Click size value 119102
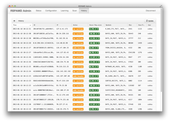170x122 pixels. [131, 85]
